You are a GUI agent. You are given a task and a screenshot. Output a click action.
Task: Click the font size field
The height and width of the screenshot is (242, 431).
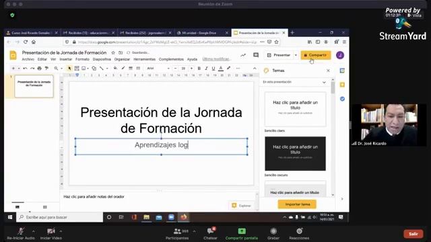(183, 69)
